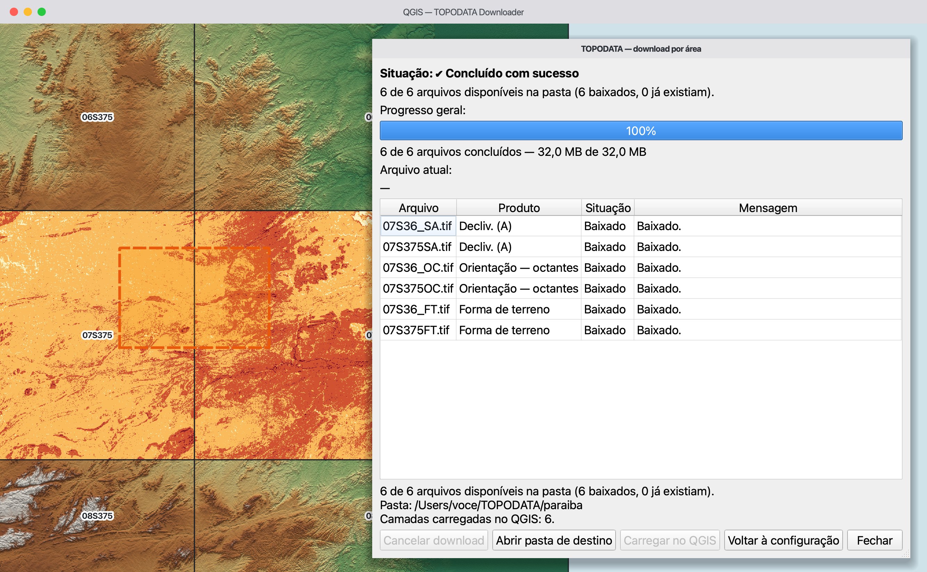This screenshot has height=572, width=927.
Task: Click the 32,0 MB de 32,0 MB progress text
Action: coord(592,152)
